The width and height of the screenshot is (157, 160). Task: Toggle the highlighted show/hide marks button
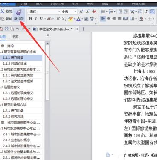coord(152,12)
